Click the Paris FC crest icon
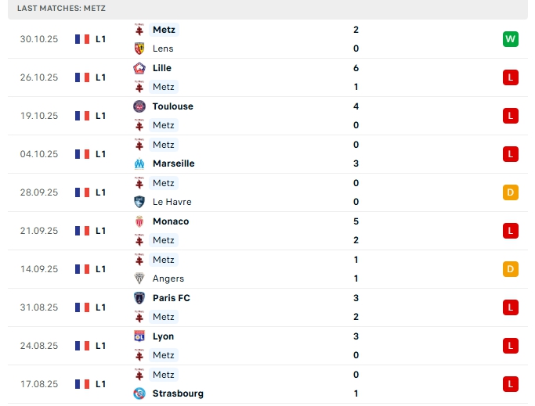 click(140, 298)
